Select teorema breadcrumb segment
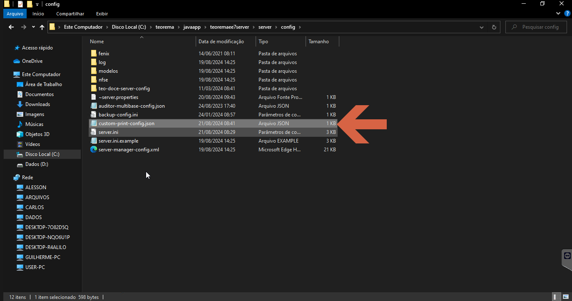The width and height of the screenshot is (572, 301). click(x=164, y=27)
